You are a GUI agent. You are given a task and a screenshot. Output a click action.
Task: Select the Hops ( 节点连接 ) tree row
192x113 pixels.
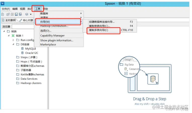(x=29, y=61)
